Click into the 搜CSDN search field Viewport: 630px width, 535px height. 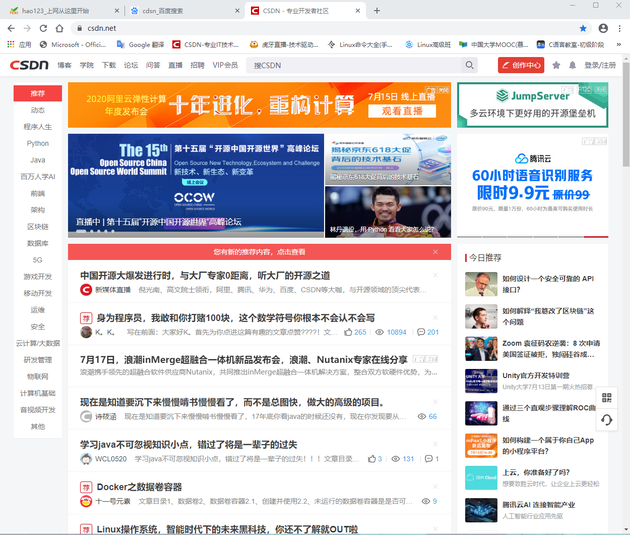(354, 65)
